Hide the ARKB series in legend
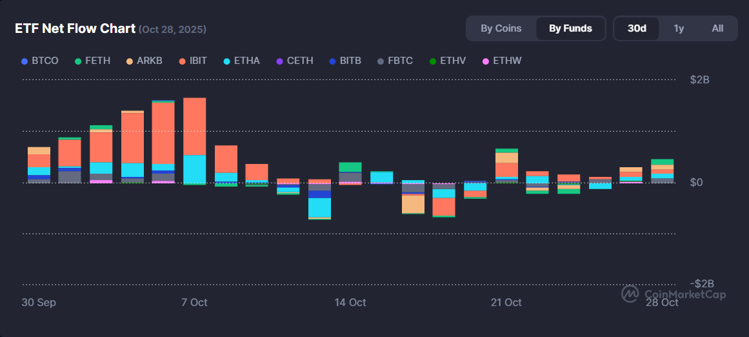Screen dimensions: 749x337 click(144, 61)
